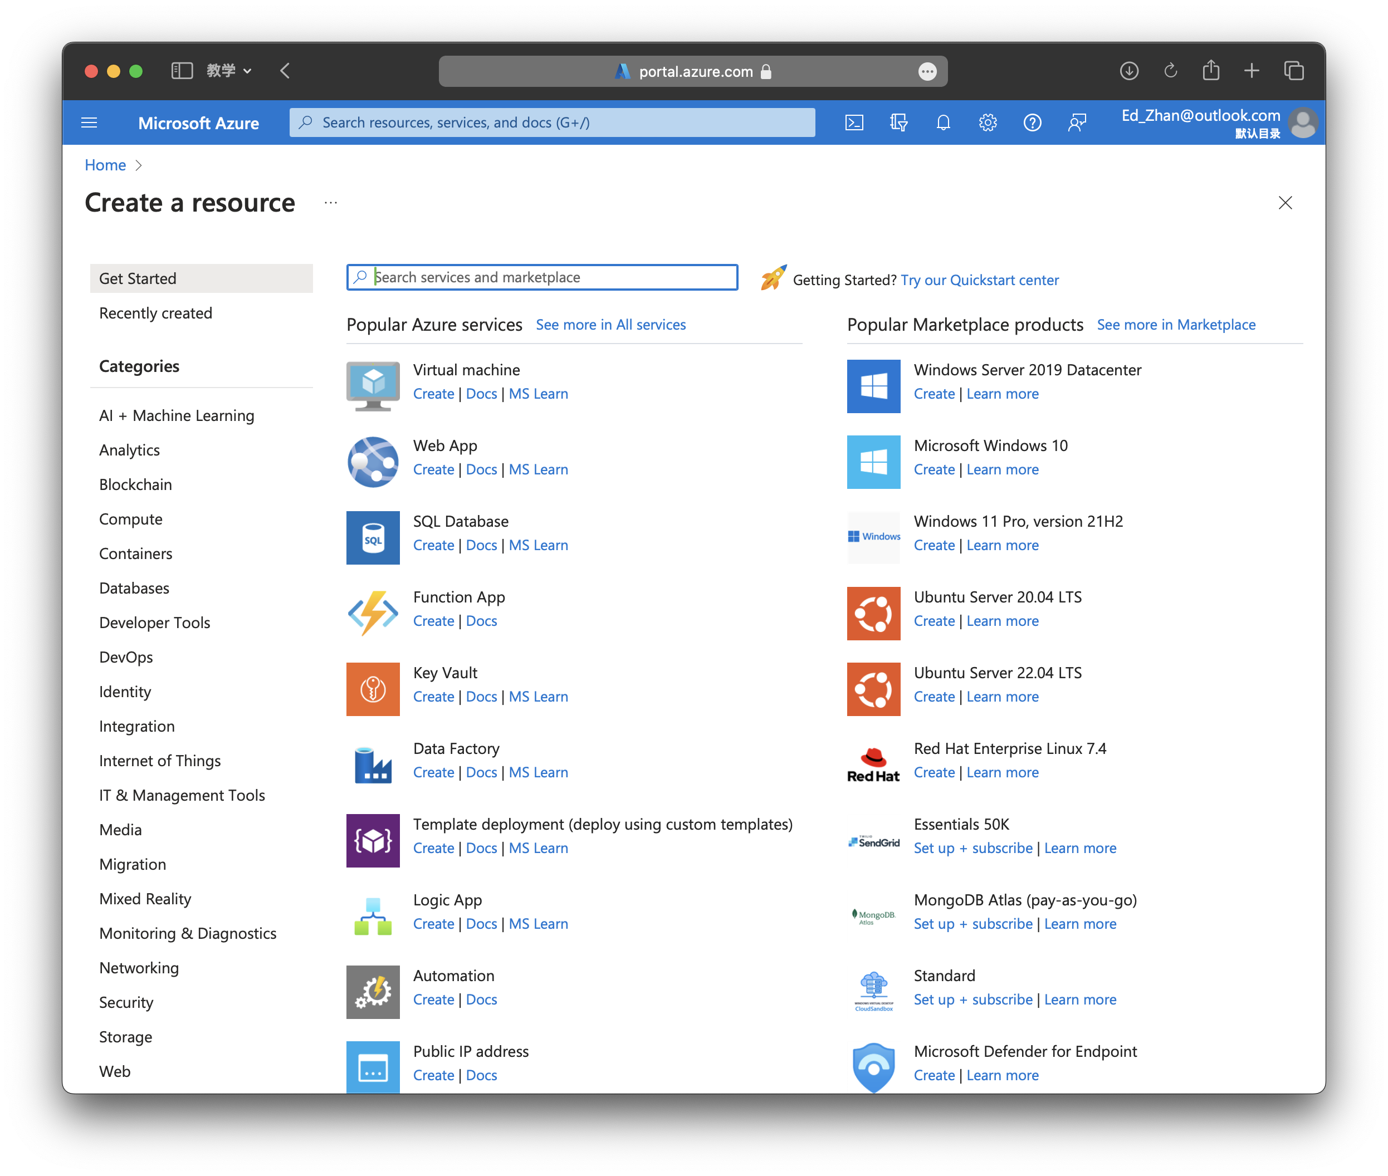Click the Virtual machine service icon
Image resolution: width=1388 pixels, height=1176 pixels.
373,386
